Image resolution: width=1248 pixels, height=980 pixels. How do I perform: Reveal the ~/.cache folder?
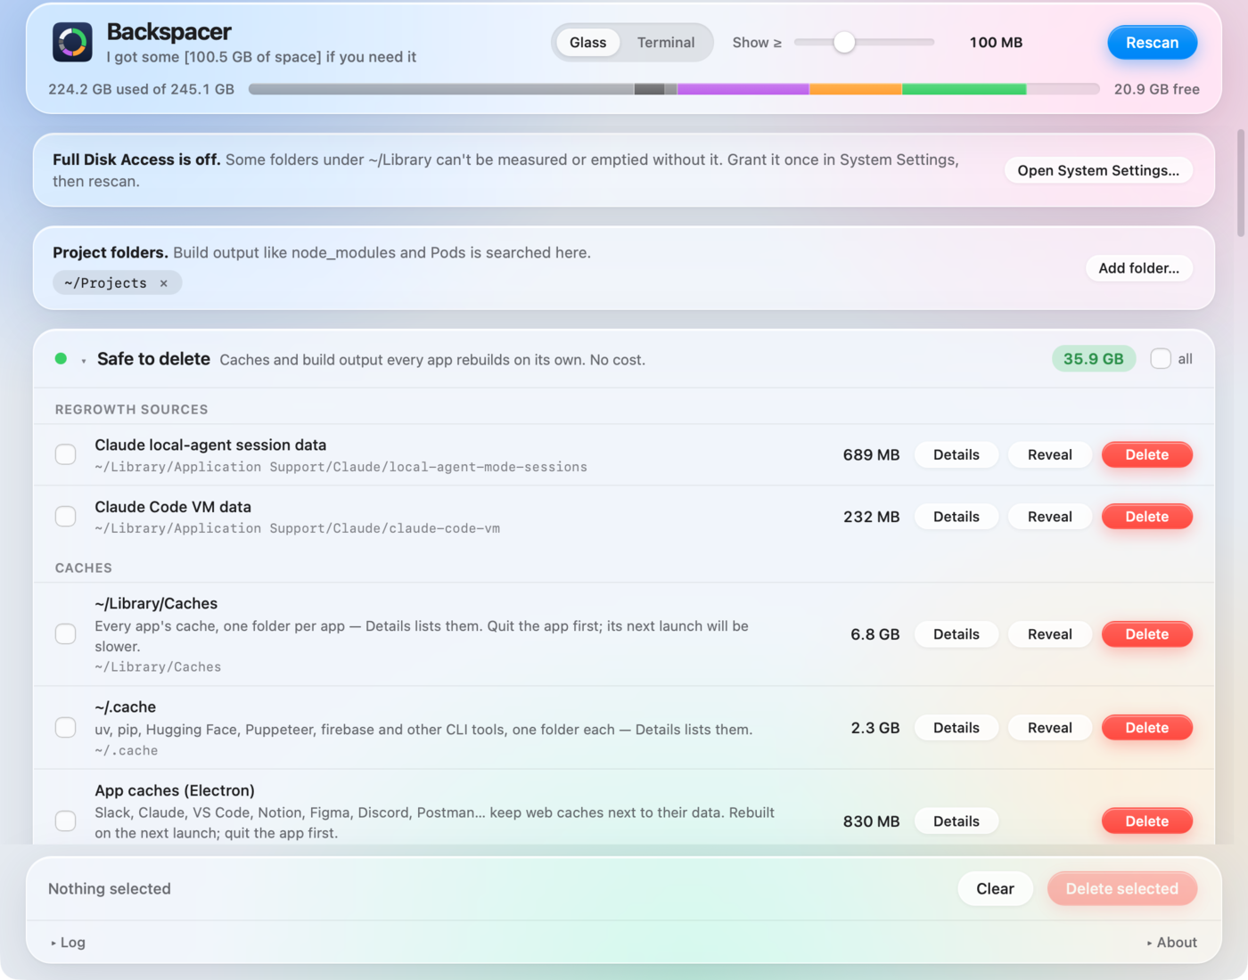(1050, 728)
